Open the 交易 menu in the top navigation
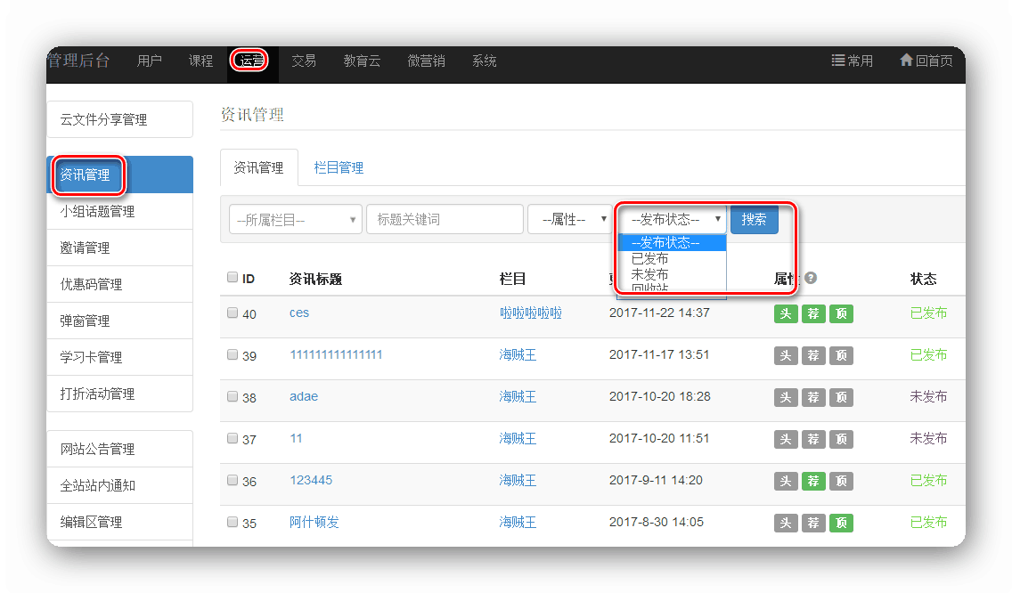Viewport: 1012px width, 593px height. point(304,61)
